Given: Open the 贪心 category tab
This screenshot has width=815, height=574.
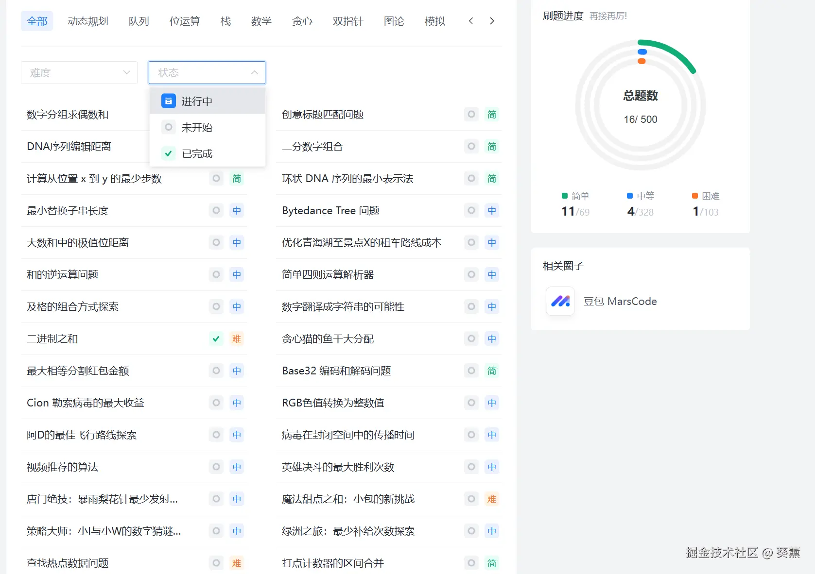Looking at the screenshot, I should (x=302, y=21).
